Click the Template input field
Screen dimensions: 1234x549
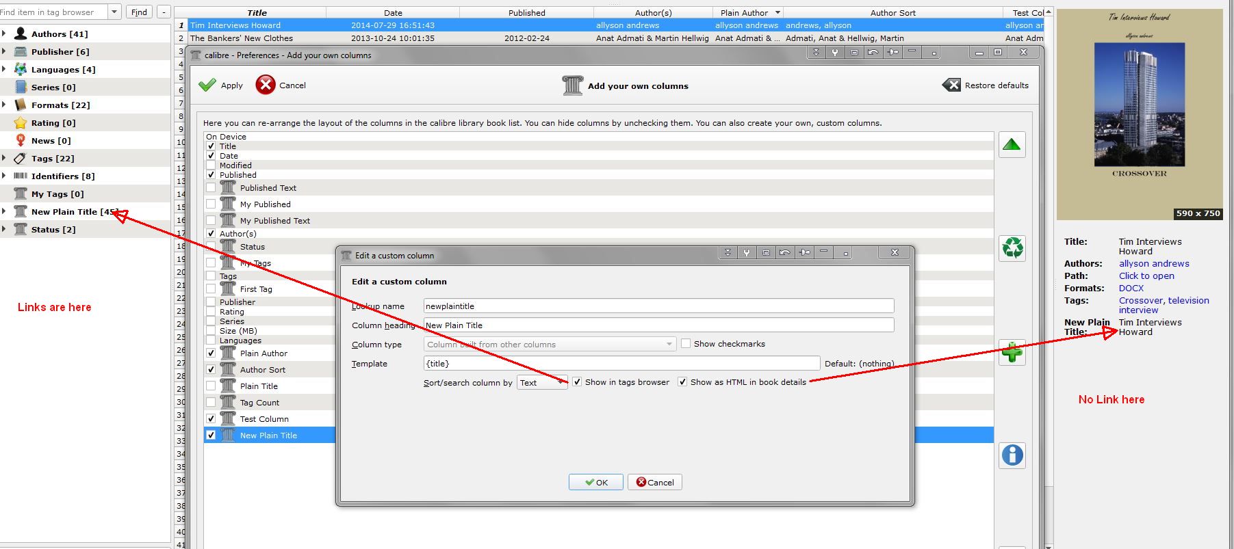coord(621,363)
